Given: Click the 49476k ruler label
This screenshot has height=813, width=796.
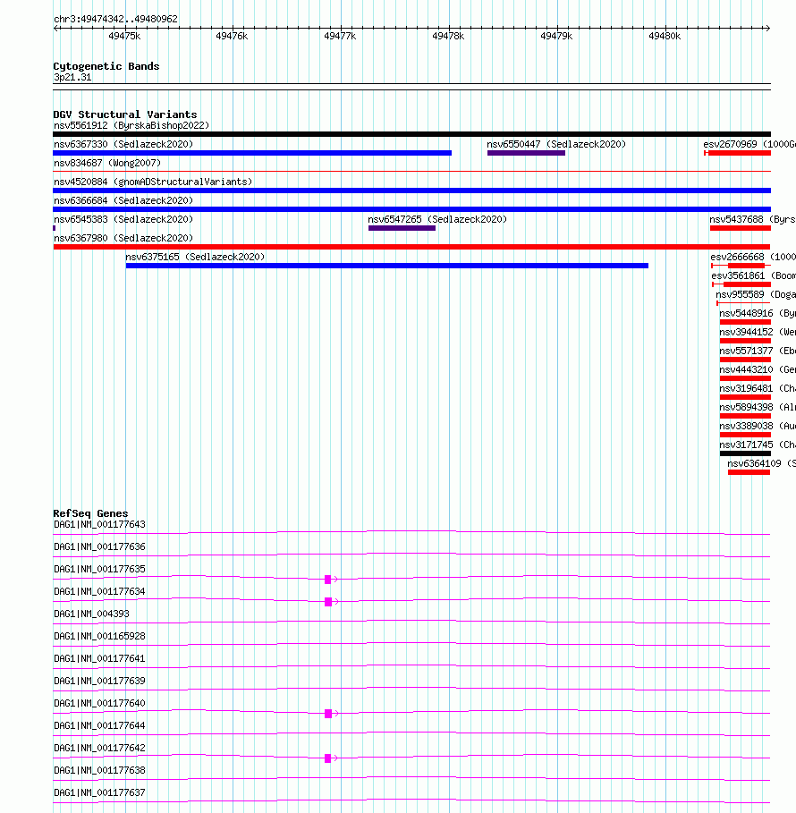Looking at the screenshot, I should tap(232, 37).
